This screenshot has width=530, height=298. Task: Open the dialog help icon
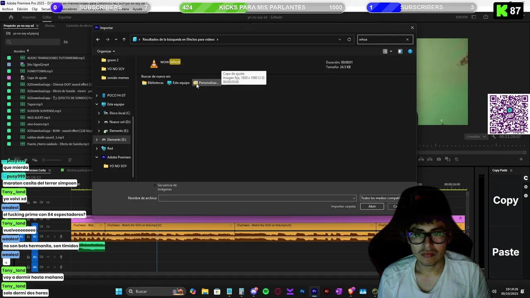tap(410, 51)
